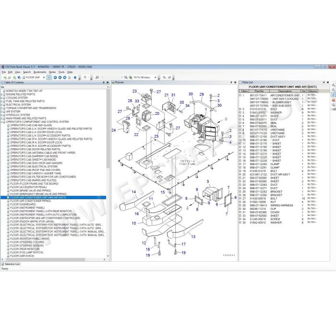Check the box for item 1 AIR CONDITIONER UNIT
Image resolution: width=336 pixels, height=336 pixels.
coord(240,95)
